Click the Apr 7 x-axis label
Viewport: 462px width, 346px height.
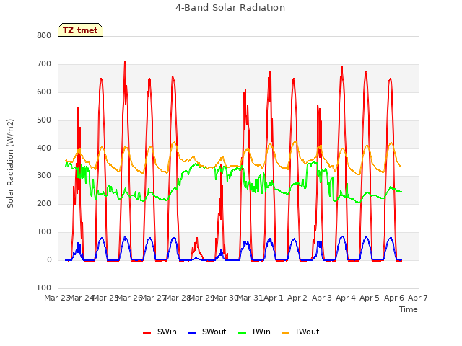pyautogui.click(x=418, y=298)
